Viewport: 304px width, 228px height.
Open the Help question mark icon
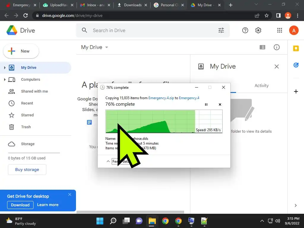pos(245,30)
